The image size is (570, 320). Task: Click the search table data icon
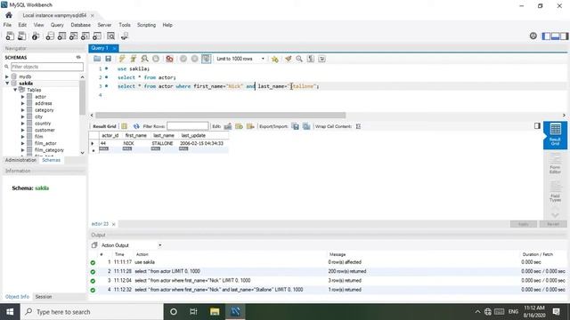click(110, 36)
